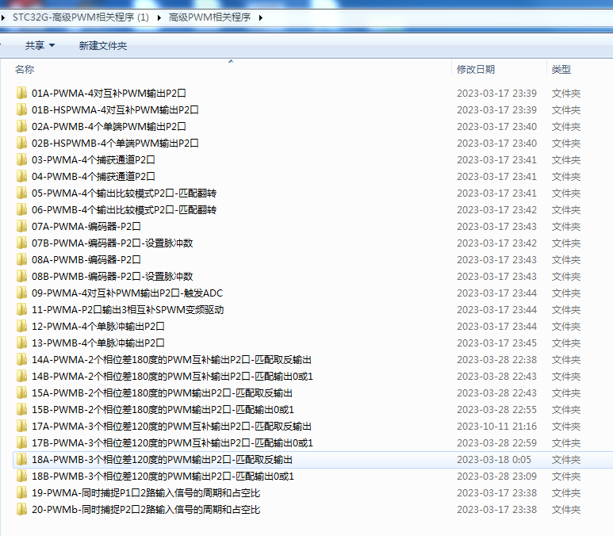Select name 15A-PWMB-2个相位差180度的PWM输出P2口-匹配取反输出

tap(163, 393)
